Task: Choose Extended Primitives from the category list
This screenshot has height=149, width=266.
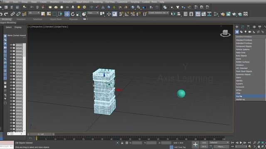Action: (x=244, y=43)
